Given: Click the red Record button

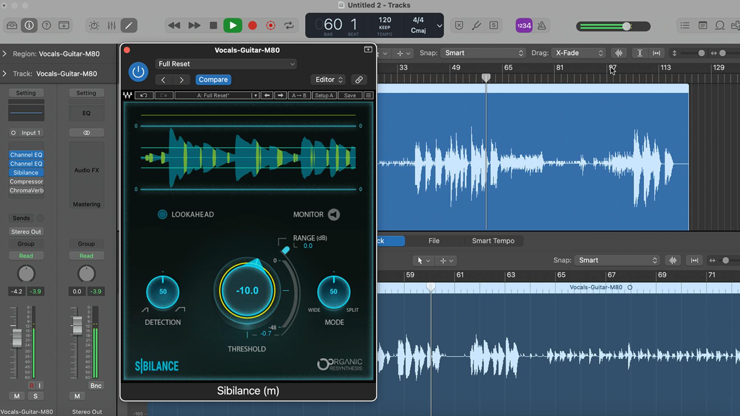Looking at the screenshot, I should pyautogui.click(x=252, y=25).
